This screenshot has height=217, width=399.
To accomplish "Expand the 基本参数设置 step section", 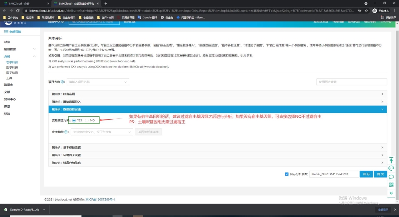I will coord(217,147).
